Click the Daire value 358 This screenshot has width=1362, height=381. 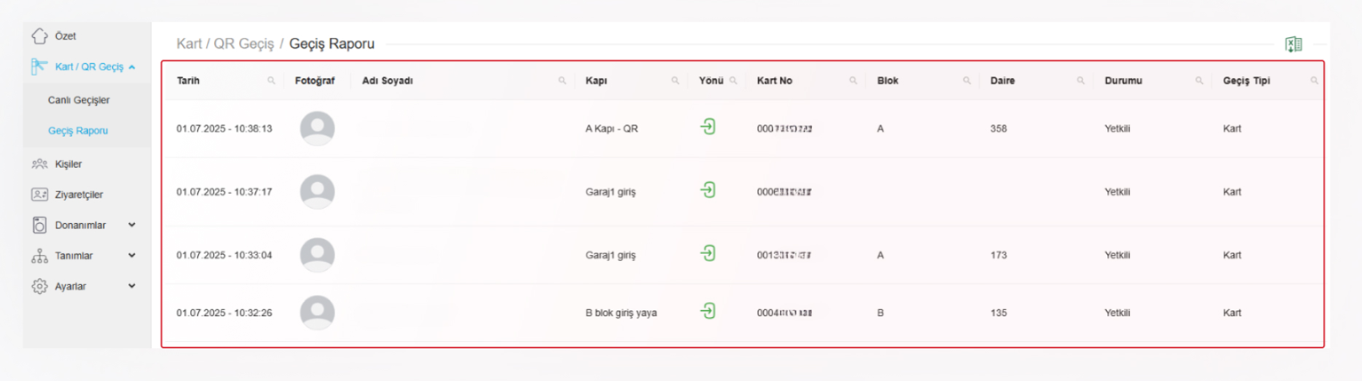point(999,129)
